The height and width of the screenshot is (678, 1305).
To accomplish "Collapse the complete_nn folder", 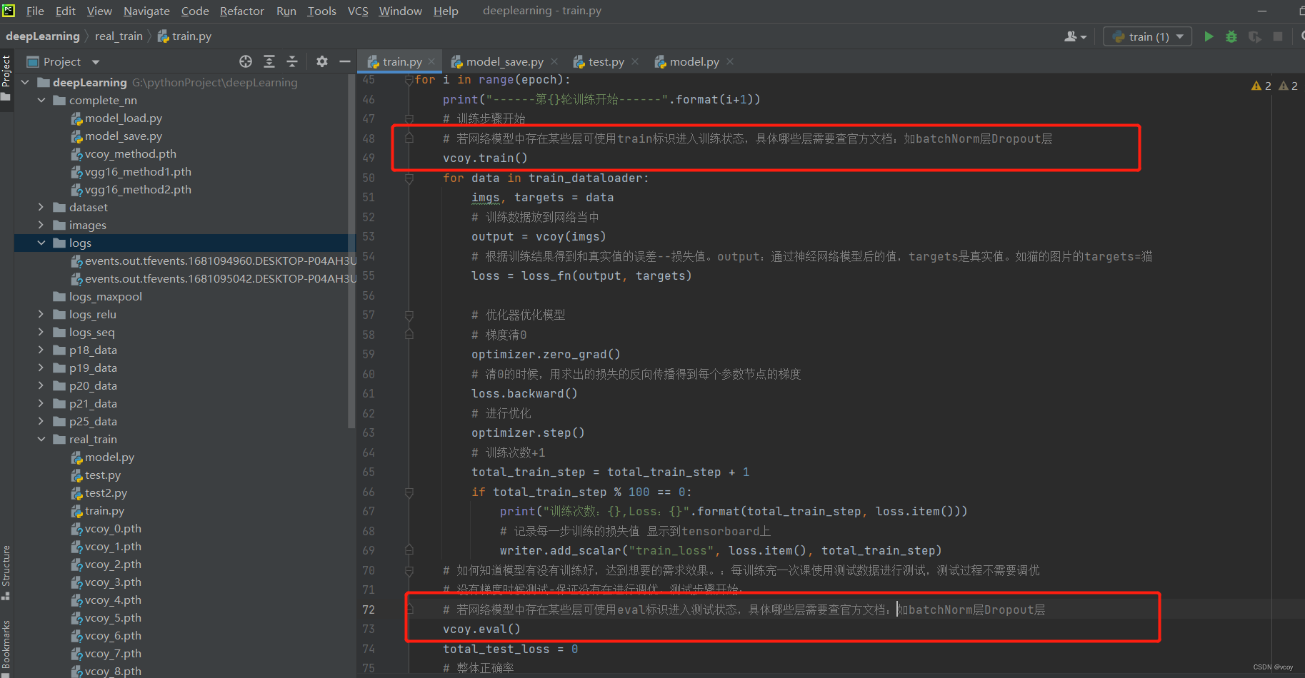I will click(41, 100).
